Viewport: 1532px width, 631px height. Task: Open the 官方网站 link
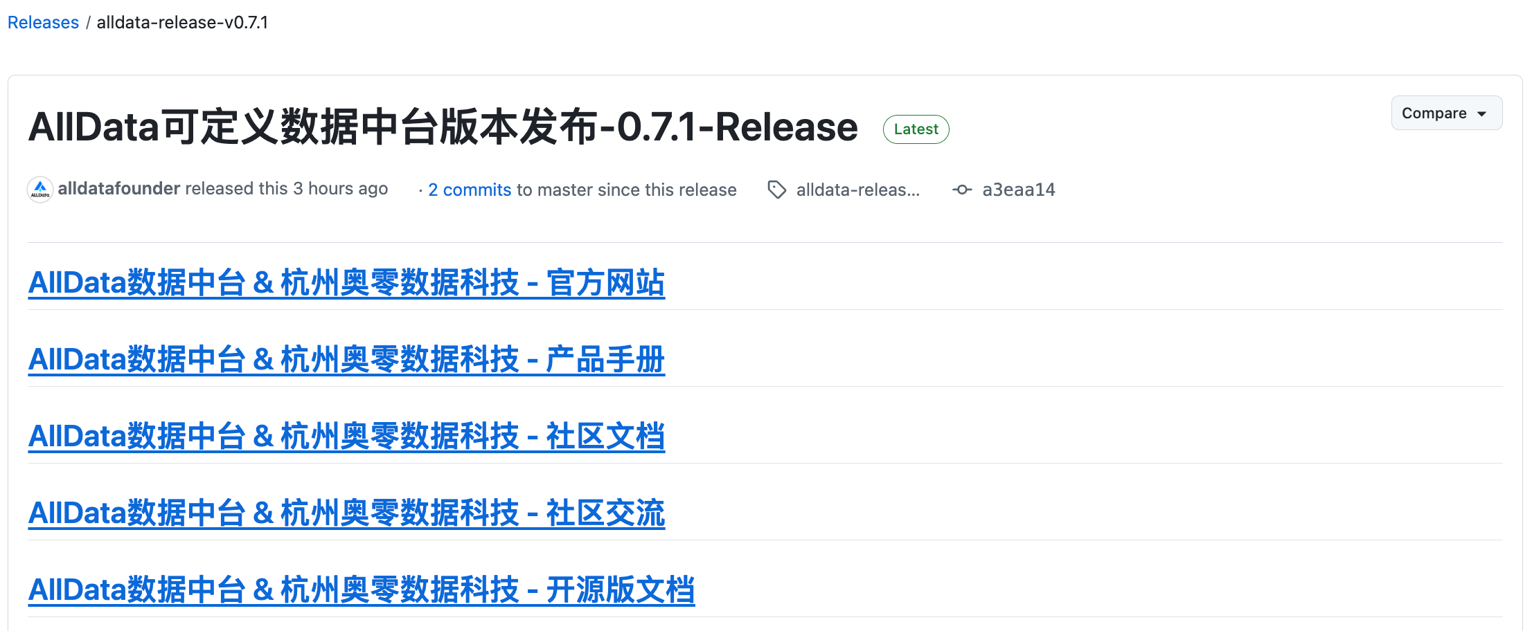point(346,282)
